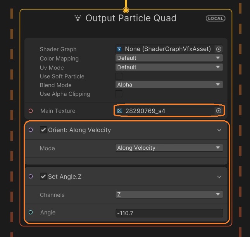
Task: Collapse the Orient: Along Velocity block
Action: (x=219, y=130)
